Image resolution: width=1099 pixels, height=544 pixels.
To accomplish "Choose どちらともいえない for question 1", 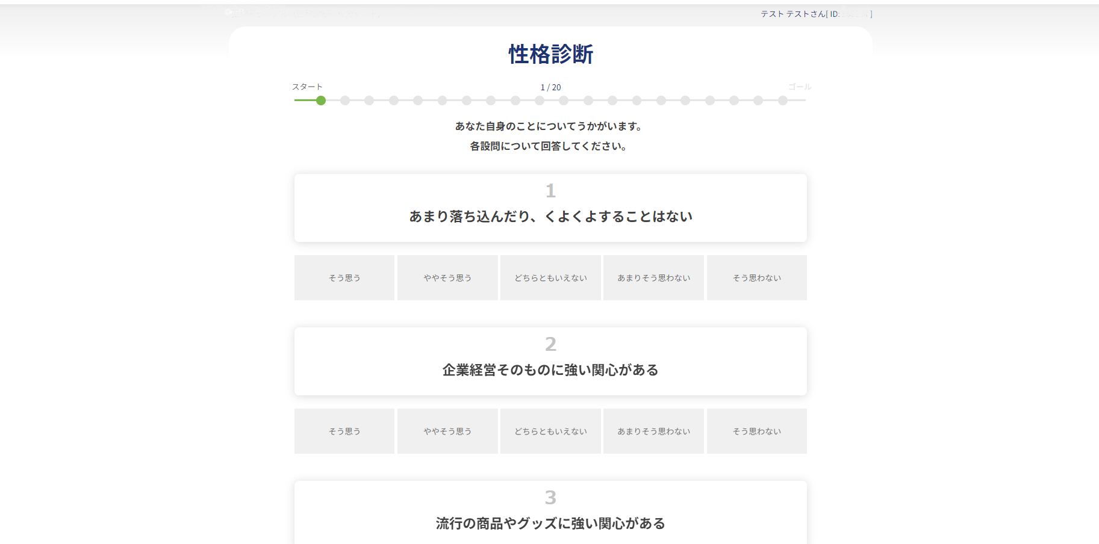I will pyautogui.click(x=550, y=277).
